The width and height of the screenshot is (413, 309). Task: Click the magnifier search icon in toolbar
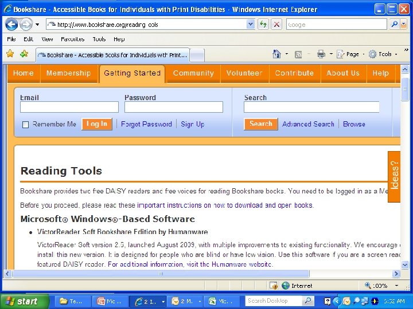[394, 25]
